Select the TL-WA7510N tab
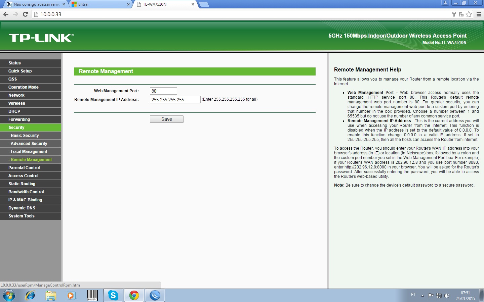Viewport: 484px width, 302px height. pyautogui.click(x=165, y=4)
